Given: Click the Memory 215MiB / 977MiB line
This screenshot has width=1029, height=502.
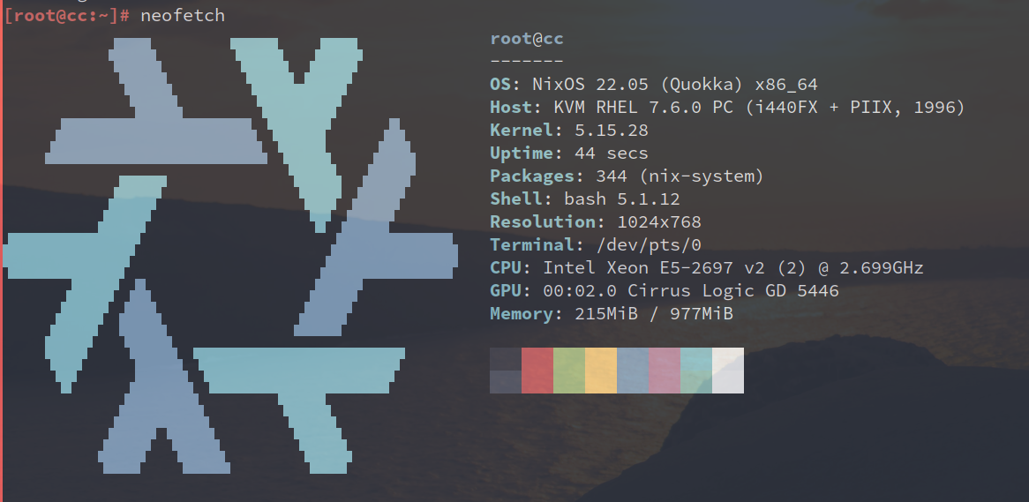Looking at the screenshot, I should click(x=612, y=314).
